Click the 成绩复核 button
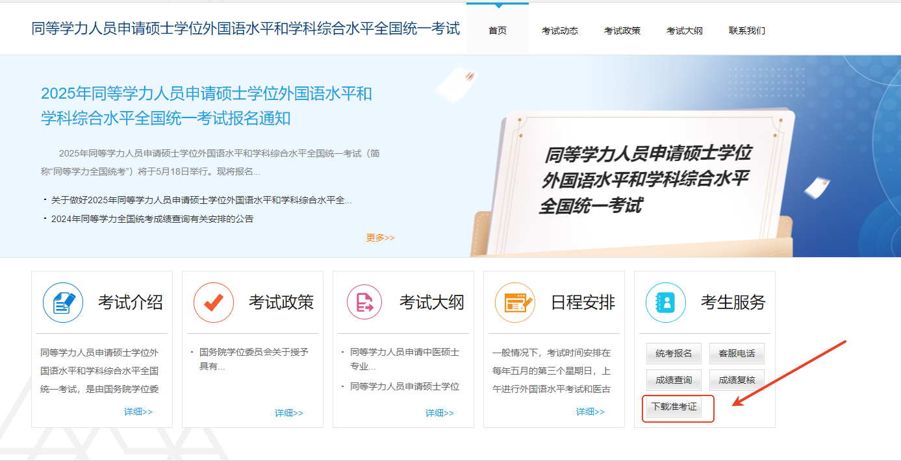Viewport: 901px width, 461px height. click(737, 380)
